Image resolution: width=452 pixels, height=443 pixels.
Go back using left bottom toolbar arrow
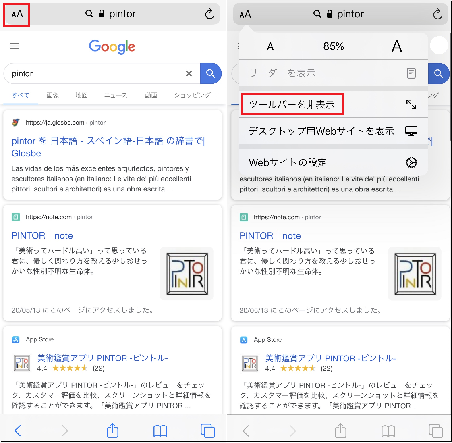(18, 431)
